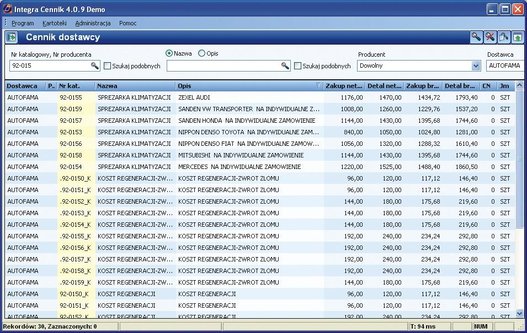
Task: Sort by the Dostawca column header
Action: (x=25, y=86)
